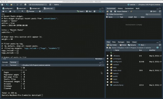
Task: Click the find/replace magnifier icon
Action: point(22,11)
